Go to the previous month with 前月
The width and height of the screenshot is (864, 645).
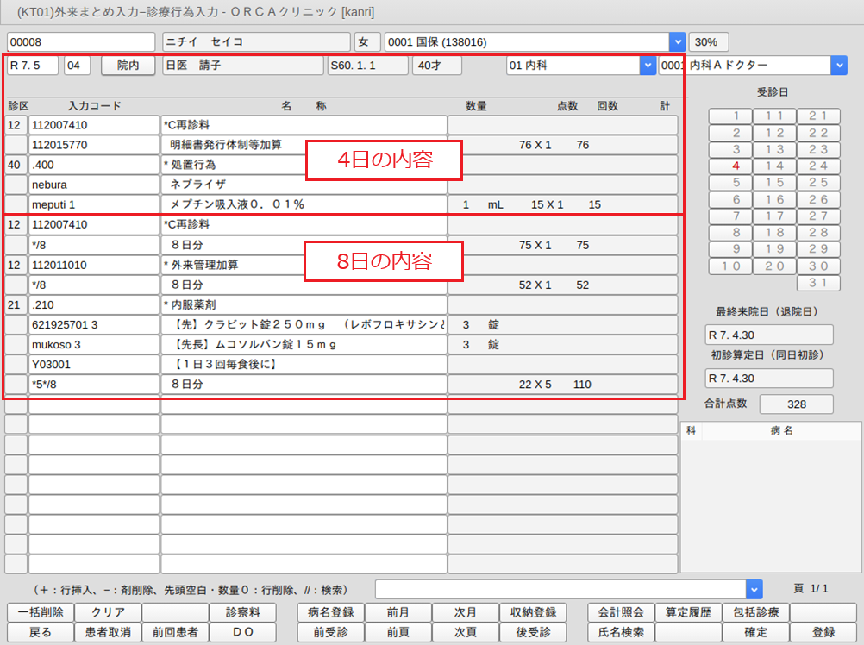[x=398, y=612]
